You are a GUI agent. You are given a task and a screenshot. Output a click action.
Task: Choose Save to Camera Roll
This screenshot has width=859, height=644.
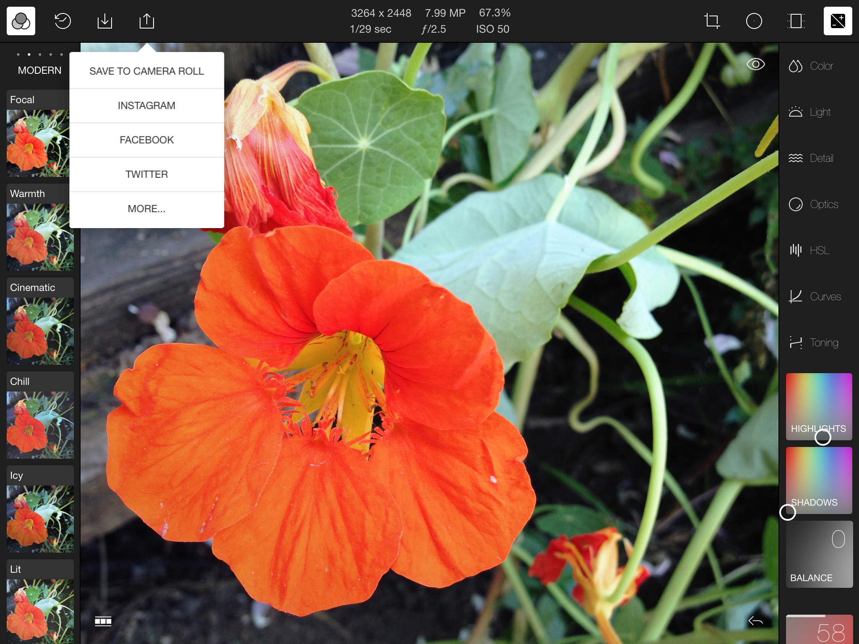point(147,71)
